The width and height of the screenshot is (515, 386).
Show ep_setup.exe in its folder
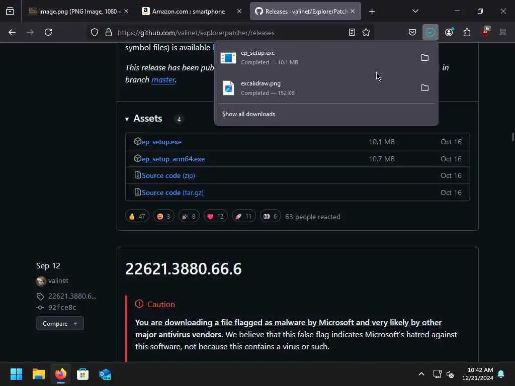pyautogui.click(x=424, y=57)
